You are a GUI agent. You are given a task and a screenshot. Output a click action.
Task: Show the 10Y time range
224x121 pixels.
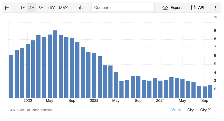51,8
